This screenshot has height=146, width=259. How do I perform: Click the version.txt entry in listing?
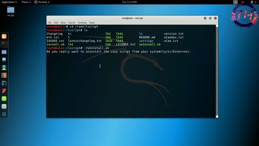click(174, 34)
